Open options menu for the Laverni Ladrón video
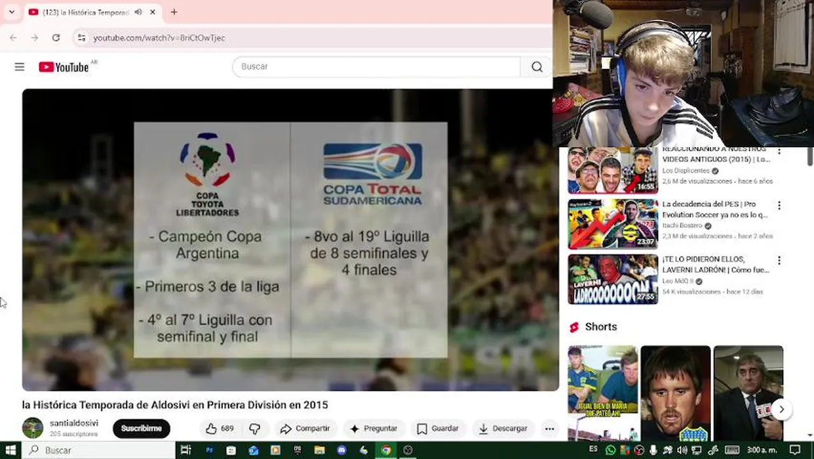Screen dimensions: 814x459 tap(778, 260)
